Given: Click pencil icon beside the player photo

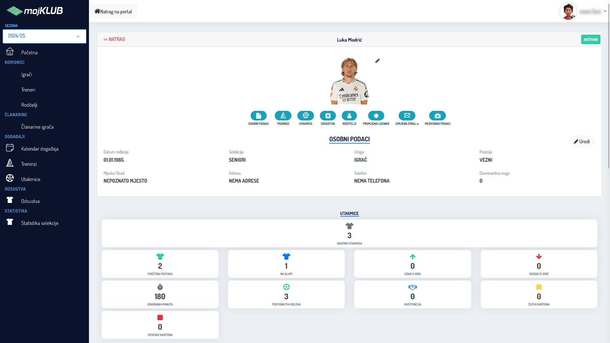Looking at the screenshot, I should pos(377,61).
